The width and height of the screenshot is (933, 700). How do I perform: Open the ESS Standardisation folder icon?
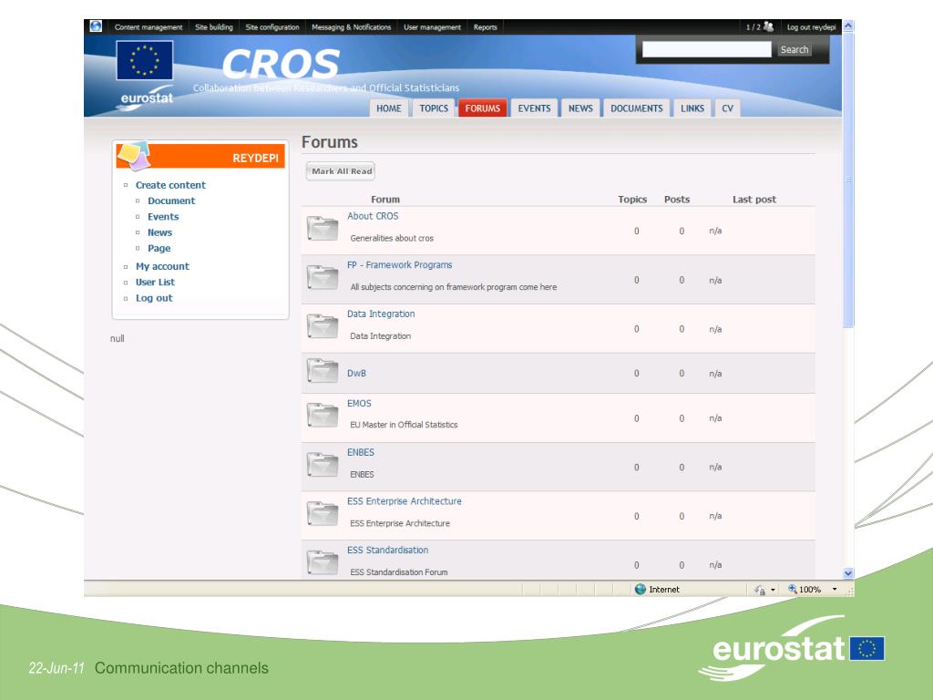click(x=323, y=562)
